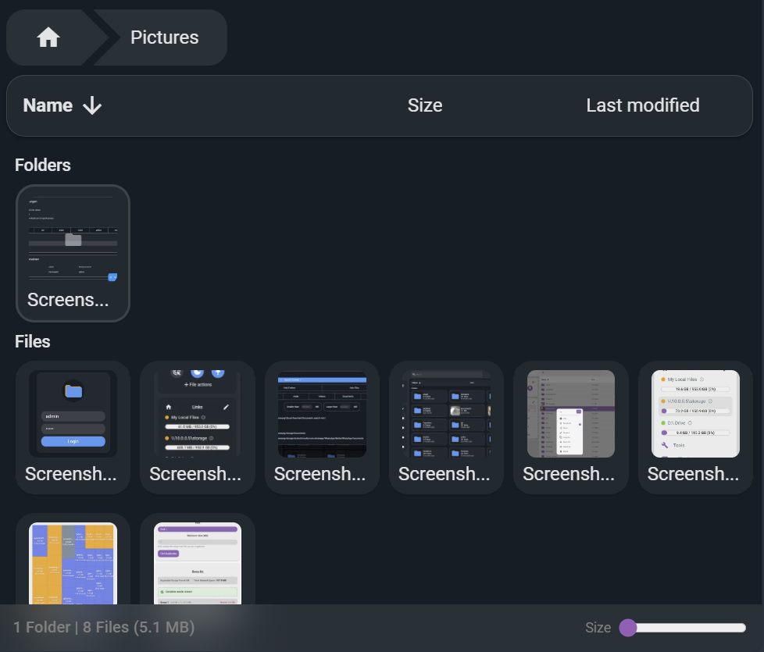The image size is (764, 652).
Task: Open the screenshot showing My Local Files links
Action: [x=197, y=414]
